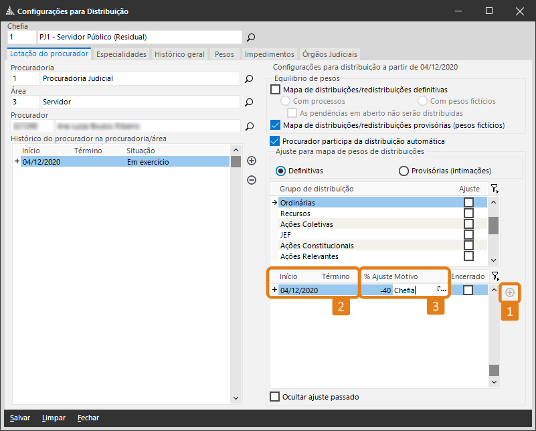Add a new adjustment period with circled plus
Image resolution: width=536 pixels, height=431 pixels.
510,292
